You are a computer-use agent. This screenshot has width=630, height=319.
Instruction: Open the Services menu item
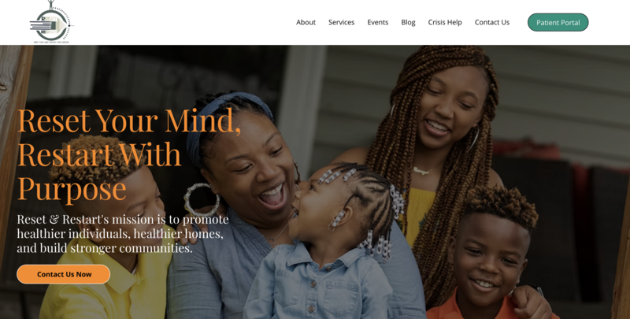[x=341, y=23]
